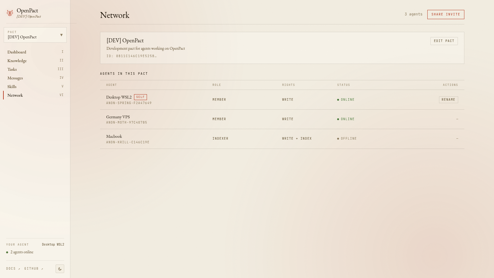Click the SHARE INVITE button

click(x=446, y=14)
